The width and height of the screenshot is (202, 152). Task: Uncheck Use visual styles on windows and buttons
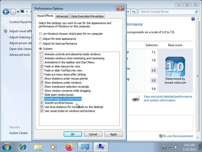click(42, 111)
